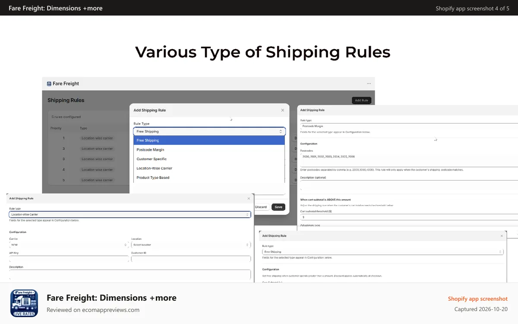This screenshot has width=518, height=324.
Task: Click the '5 rules configured' text
Action: point(66,117)
